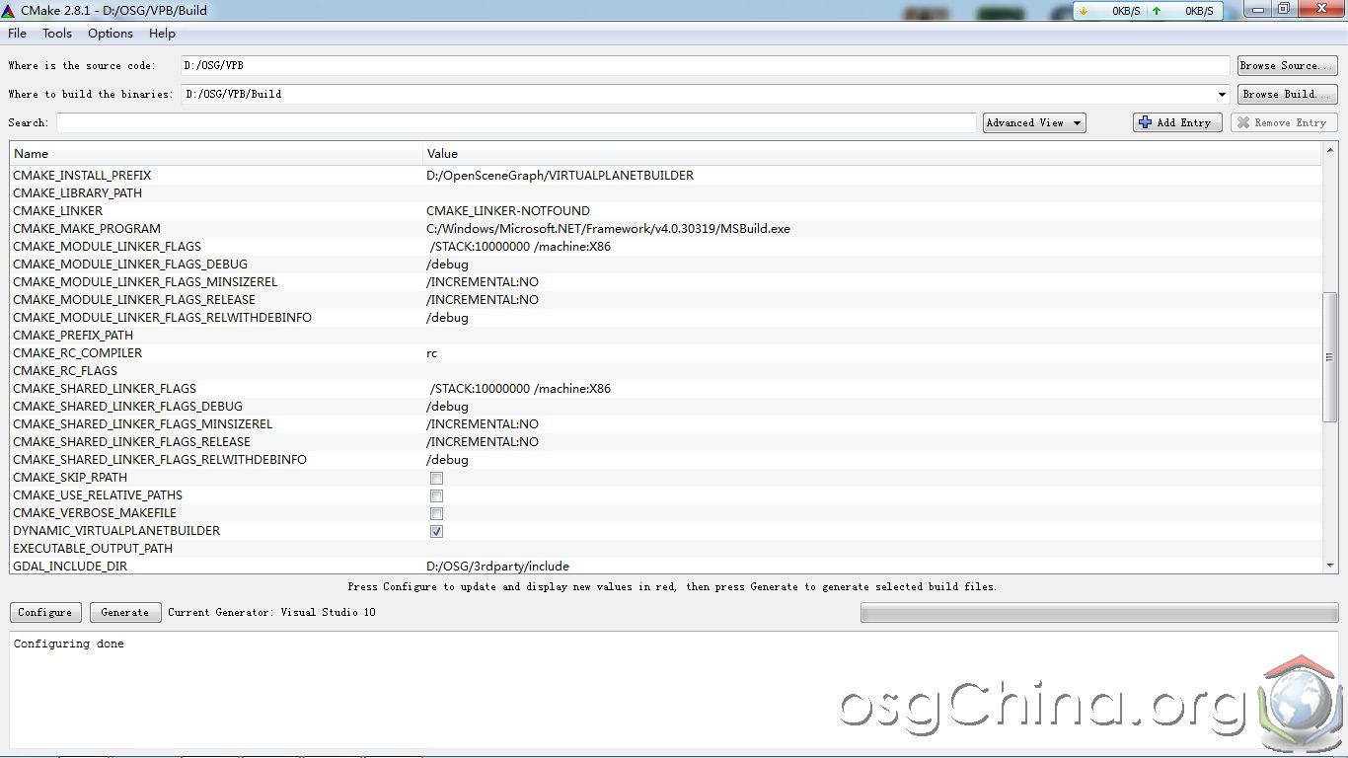Click the source code path field
The height and width of the screenshot is (758, 1348).
(705, 65)
